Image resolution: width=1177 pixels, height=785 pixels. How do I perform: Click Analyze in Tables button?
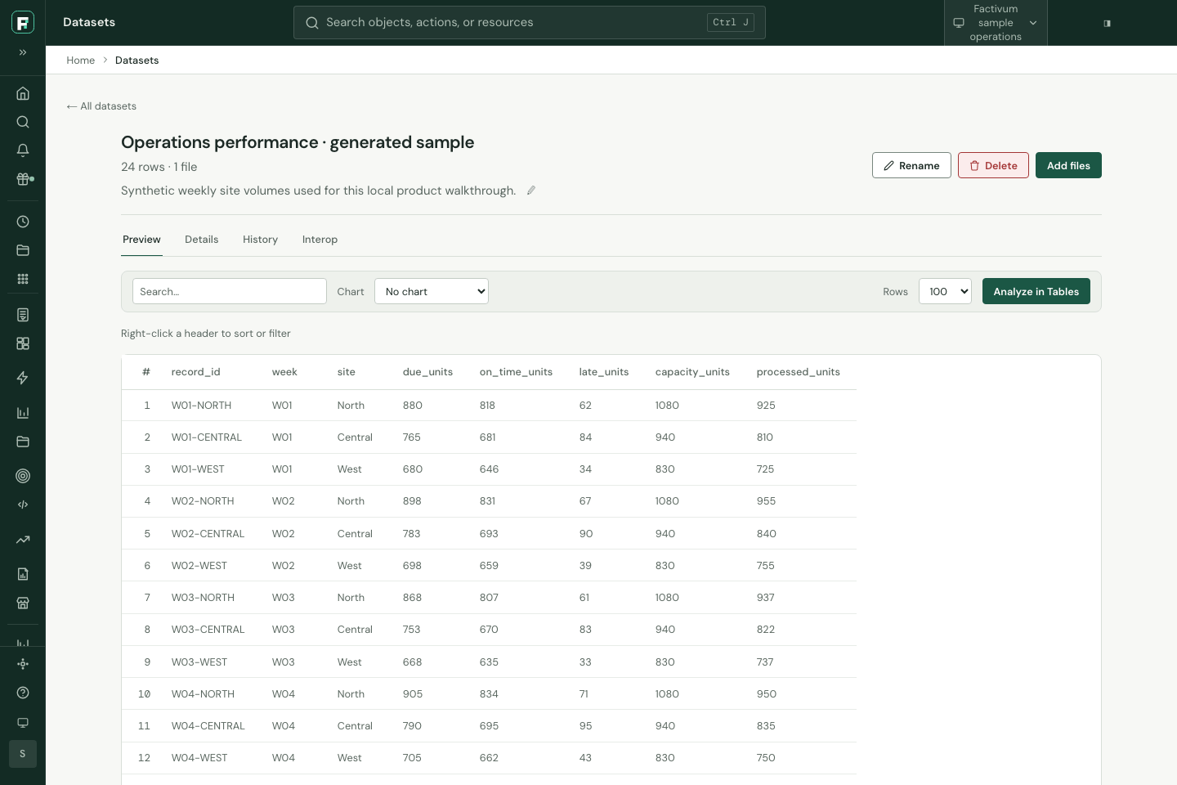click(x=1036, y=291)
